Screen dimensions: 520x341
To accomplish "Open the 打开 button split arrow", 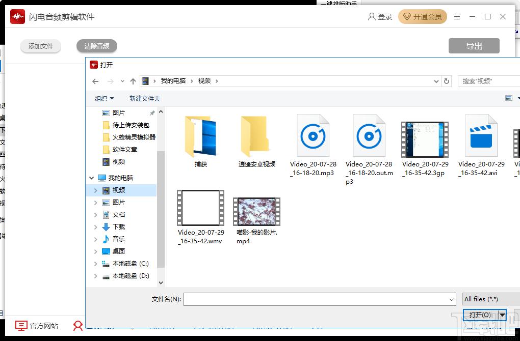I will click(x=503, y=315).
